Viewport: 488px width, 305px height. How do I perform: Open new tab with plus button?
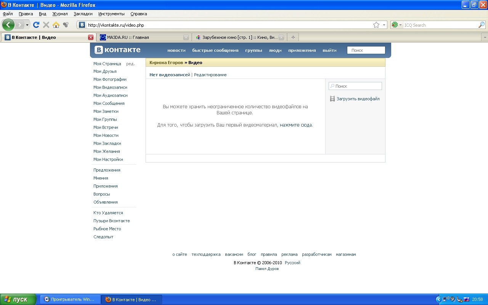click(x=293, y=37)
